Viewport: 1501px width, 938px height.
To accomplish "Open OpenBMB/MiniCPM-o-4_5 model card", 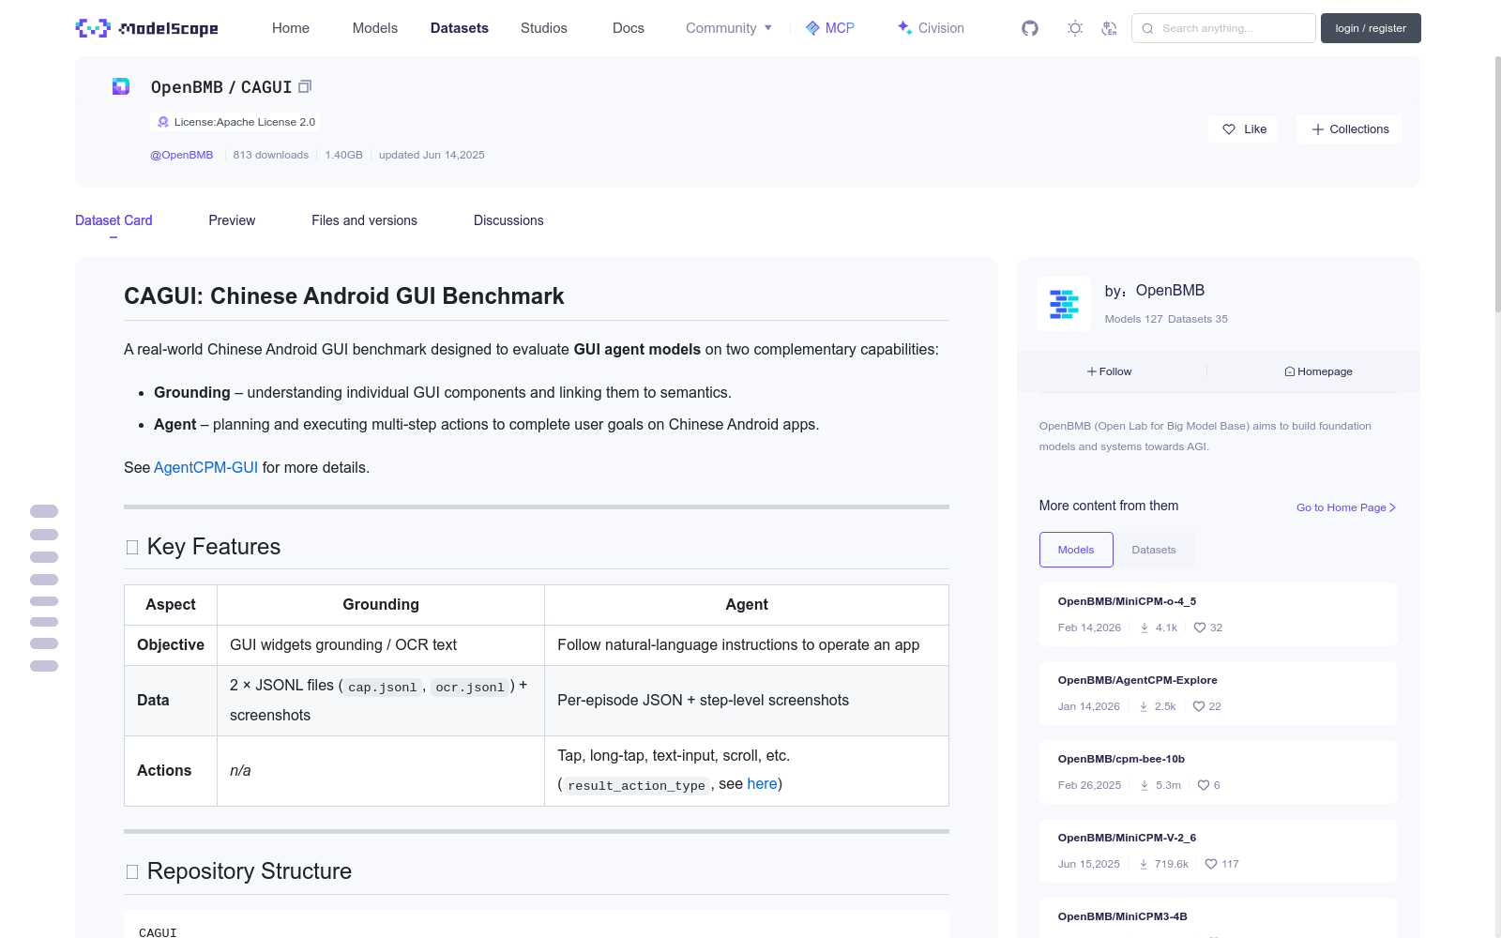I will click(1218, 614).
